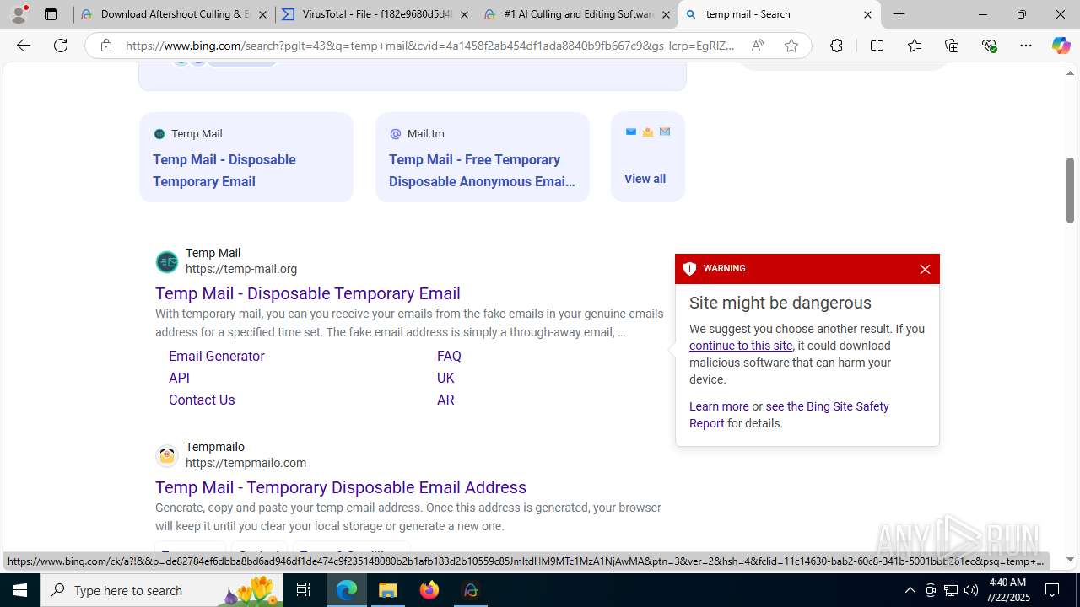Open the tab actions menu icon

coord(51,14)
